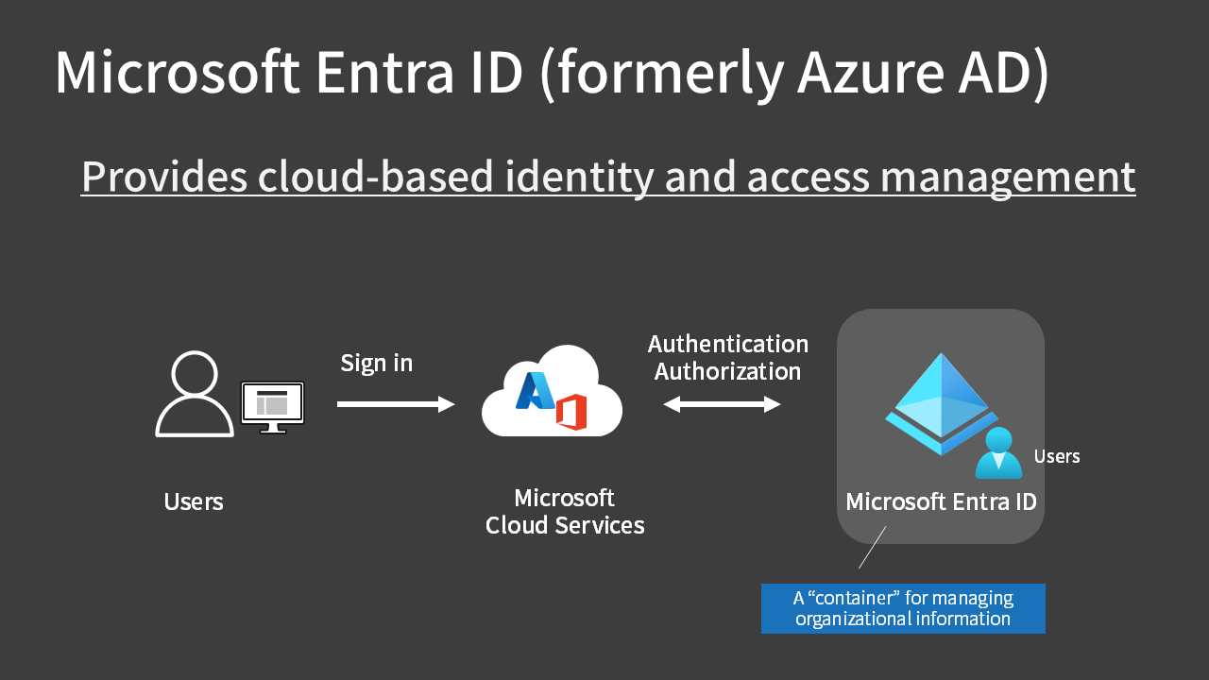This screenshot has width=1209, height=680.
Task: Click the Sign in arrow
Action: (396, 404)
